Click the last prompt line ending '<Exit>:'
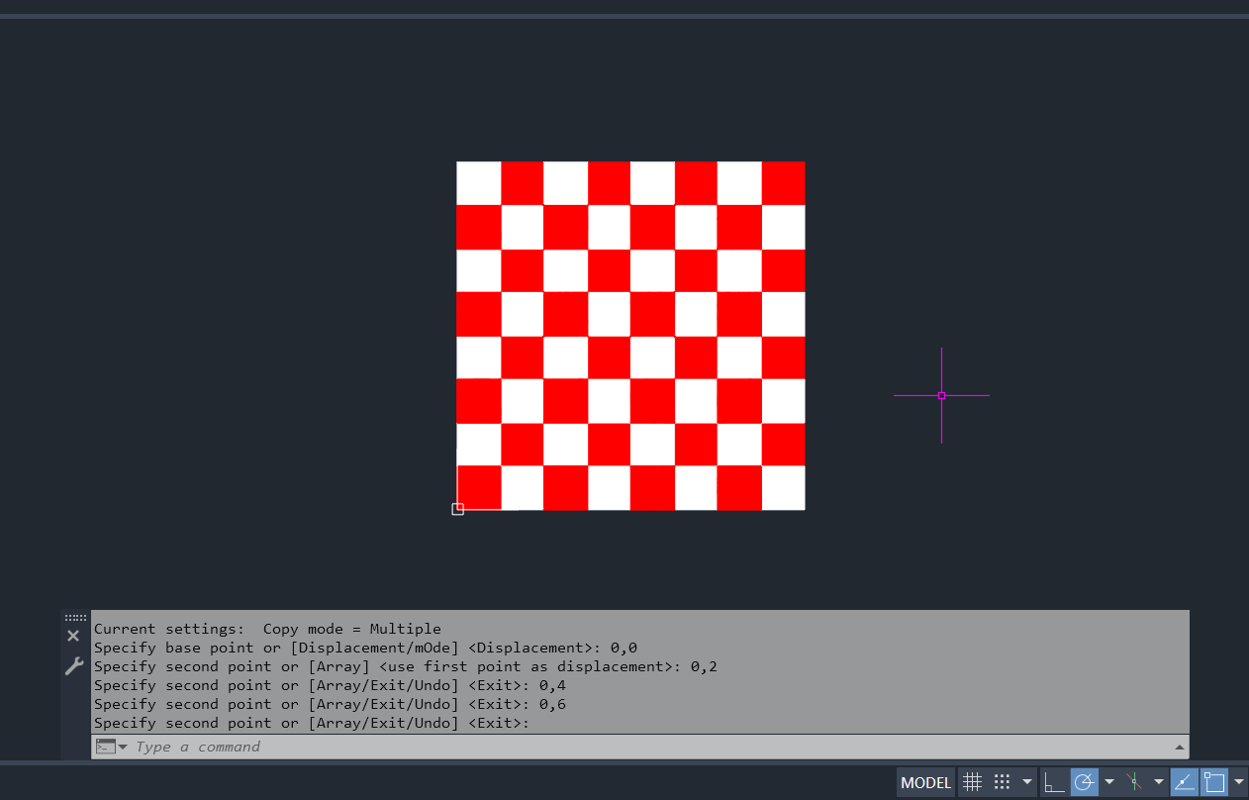The image size is (1249, 800). tap(312, 723)
